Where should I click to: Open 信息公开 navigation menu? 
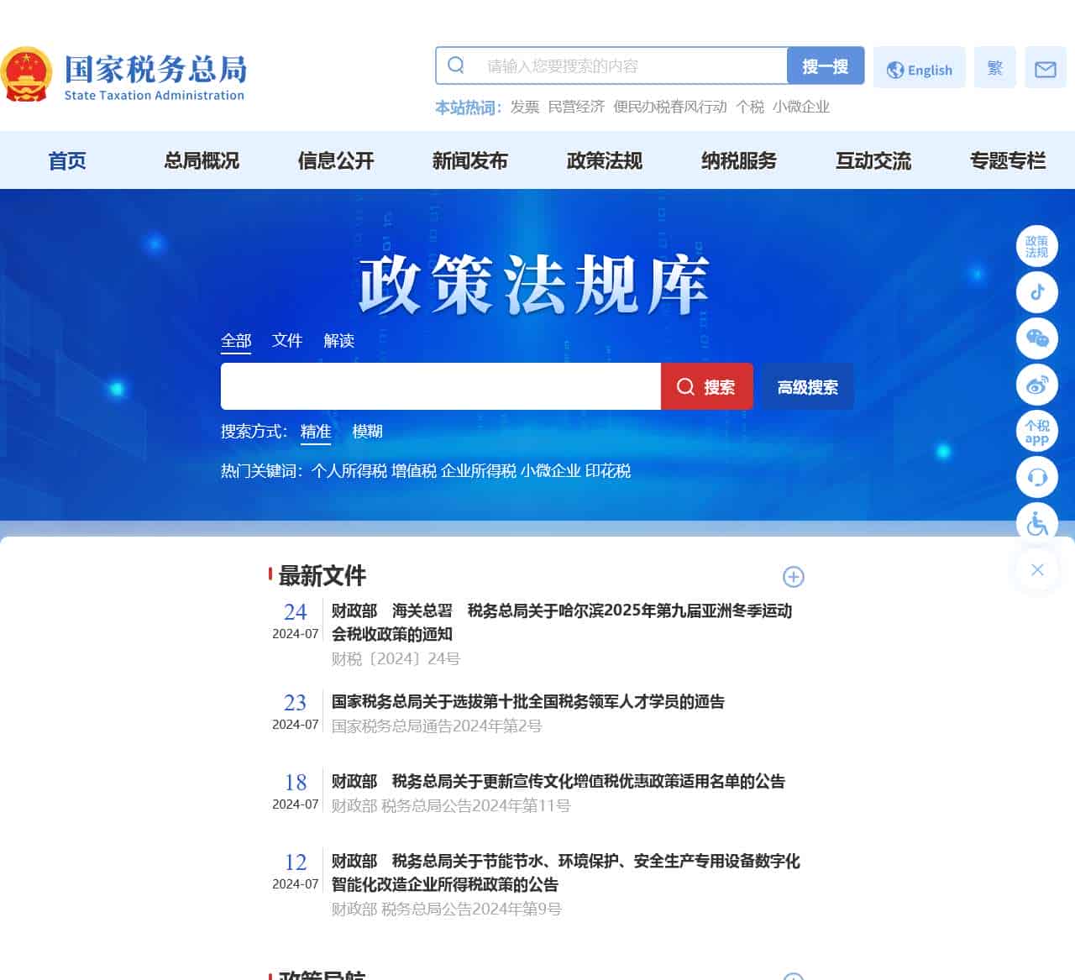[336, 160]
